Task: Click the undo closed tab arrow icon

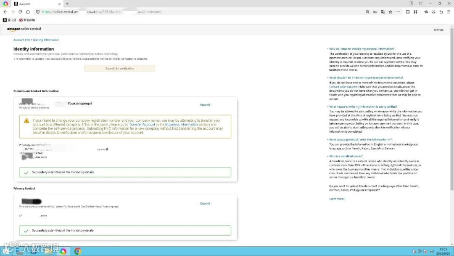Action: pos(441,12)
